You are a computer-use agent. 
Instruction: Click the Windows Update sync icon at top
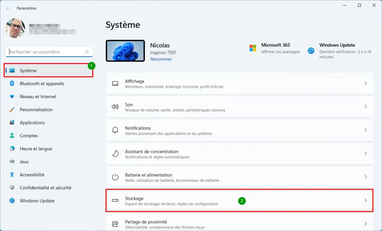[311, 51]
